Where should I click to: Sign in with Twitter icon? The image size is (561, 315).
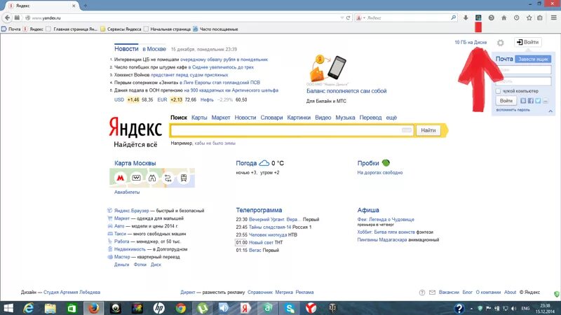(x=538, y=101)
